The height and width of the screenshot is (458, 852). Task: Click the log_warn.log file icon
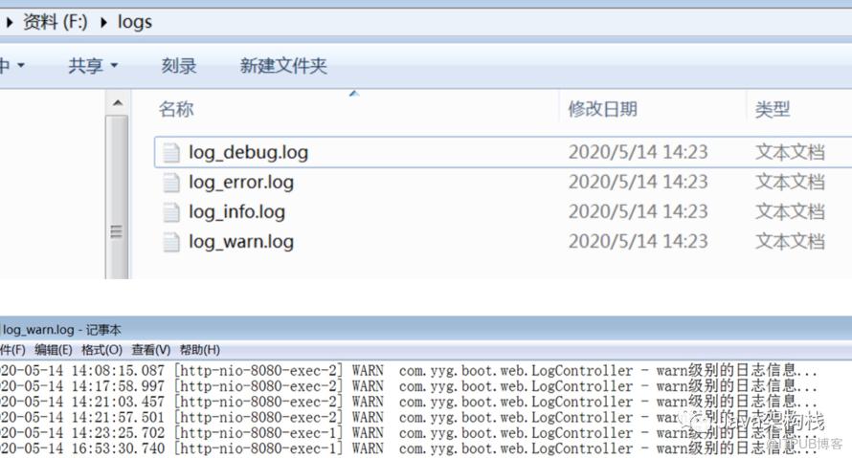click(171, 242)
